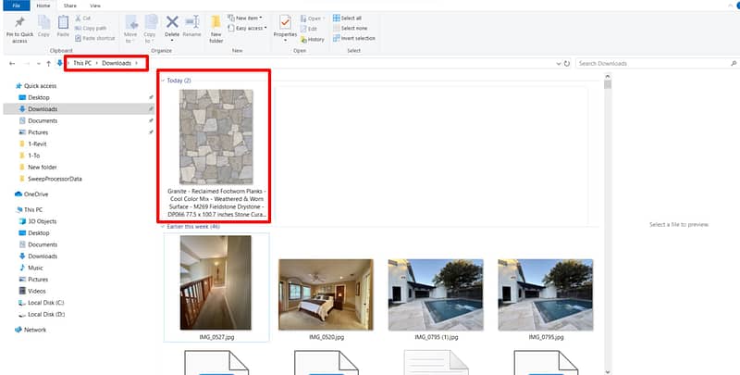Click the Search Downloads field
The height and width of the screenshot is (375, 740).
coord(647,63)
